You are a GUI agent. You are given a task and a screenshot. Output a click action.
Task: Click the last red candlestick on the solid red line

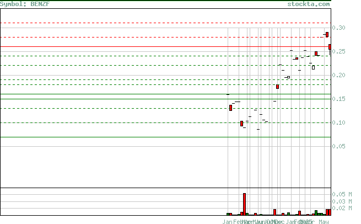click(330, 47)
